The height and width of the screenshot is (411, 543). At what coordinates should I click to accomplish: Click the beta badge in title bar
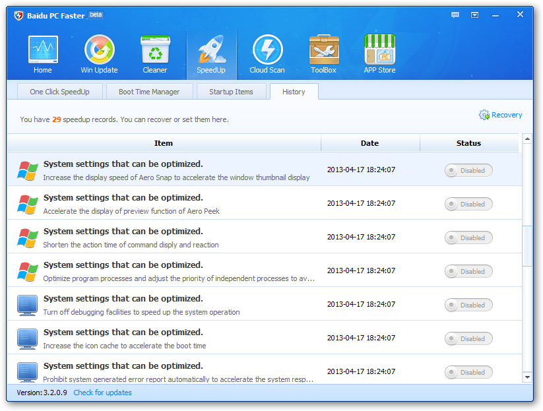pos(96,15)
